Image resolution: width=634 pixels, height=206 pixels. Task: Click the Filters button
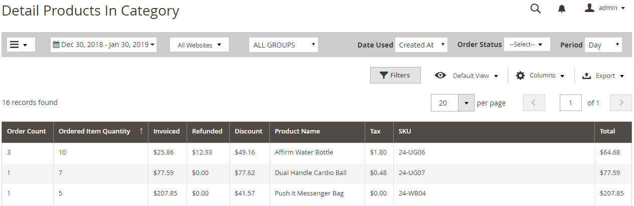coord(395,75)
